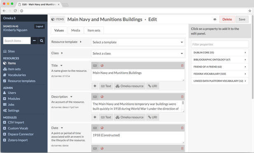The height and width of the screenshot is (153, 254).
Task: Expand Fedora Vocabulary (103) list
Action: point(220,74)
